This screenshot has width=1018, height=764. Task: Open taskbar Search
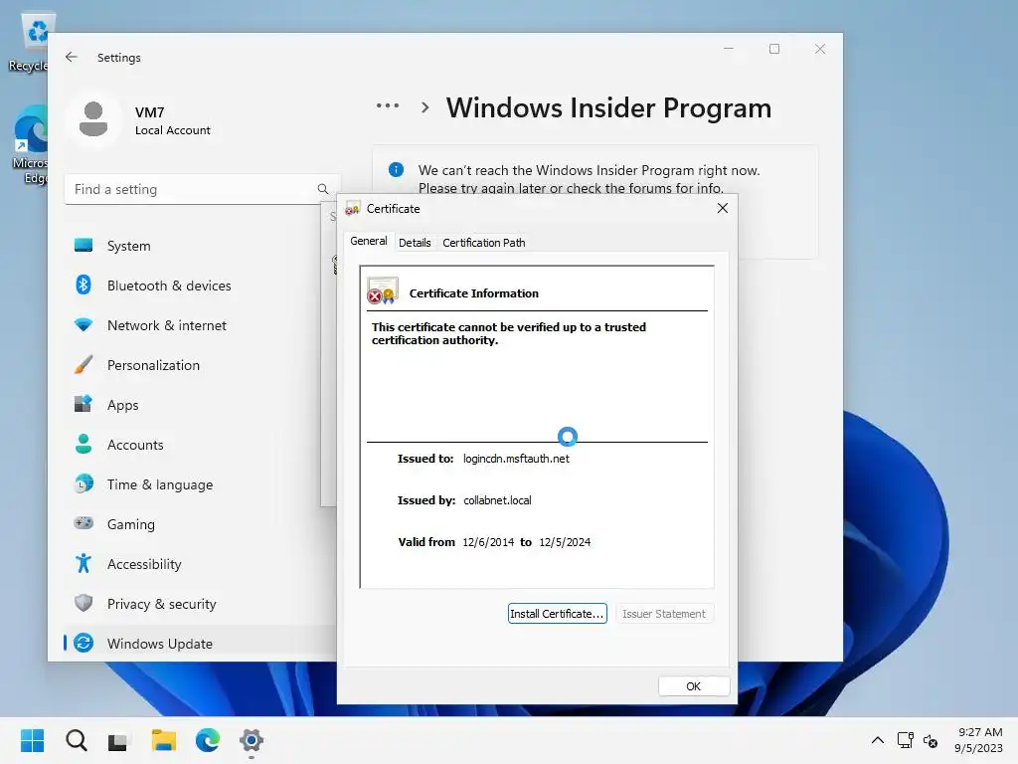click(76, 740)
